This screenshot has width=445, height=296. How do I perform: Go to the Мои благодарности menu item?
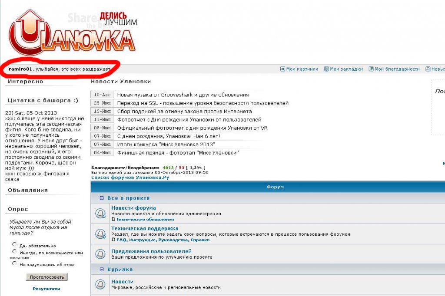pyautogui.click(x=397, y=69)
